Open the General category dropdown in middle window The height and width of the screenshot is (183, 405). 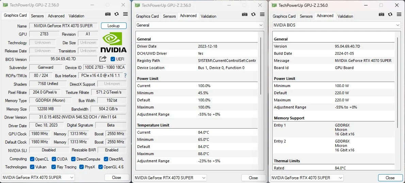(x=200, y=25)
